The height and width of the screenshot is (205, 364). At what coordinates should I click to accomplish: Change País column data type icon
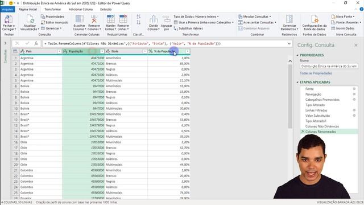coord(23,51)
